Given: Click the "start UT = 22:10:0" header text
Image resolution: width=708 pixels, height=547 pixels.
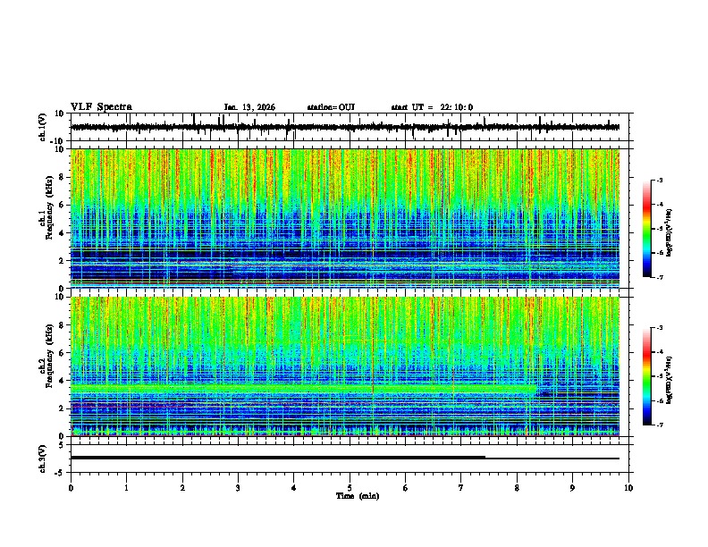Looking at the screenshot, I should tap(432, 107).
